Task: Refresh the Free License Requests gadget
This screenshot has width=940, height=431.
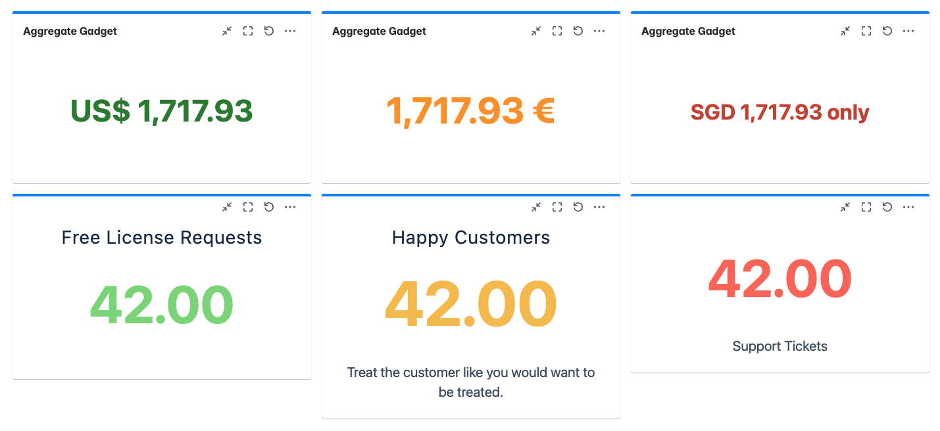Action: click(269, 206)
